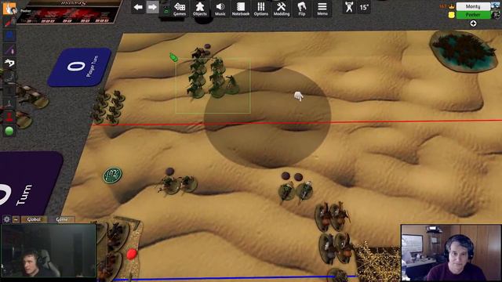Viewport: 502px width, 282px height.
Task: Click the green round objective token
Action: tap(112, 175)
